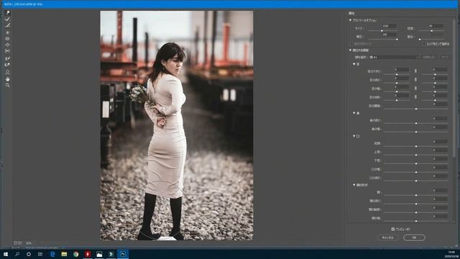Adjust the forehead slider
This screenshot has height=259, width=460.
click(x=415, y=195)
